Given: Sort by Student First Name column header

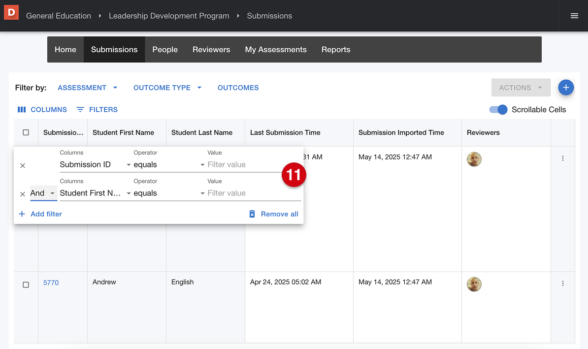Looking at the screenshot, I should 124,133.
